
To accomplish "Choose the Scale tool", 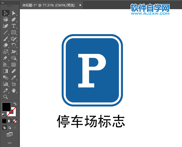I will pos(6,52).
